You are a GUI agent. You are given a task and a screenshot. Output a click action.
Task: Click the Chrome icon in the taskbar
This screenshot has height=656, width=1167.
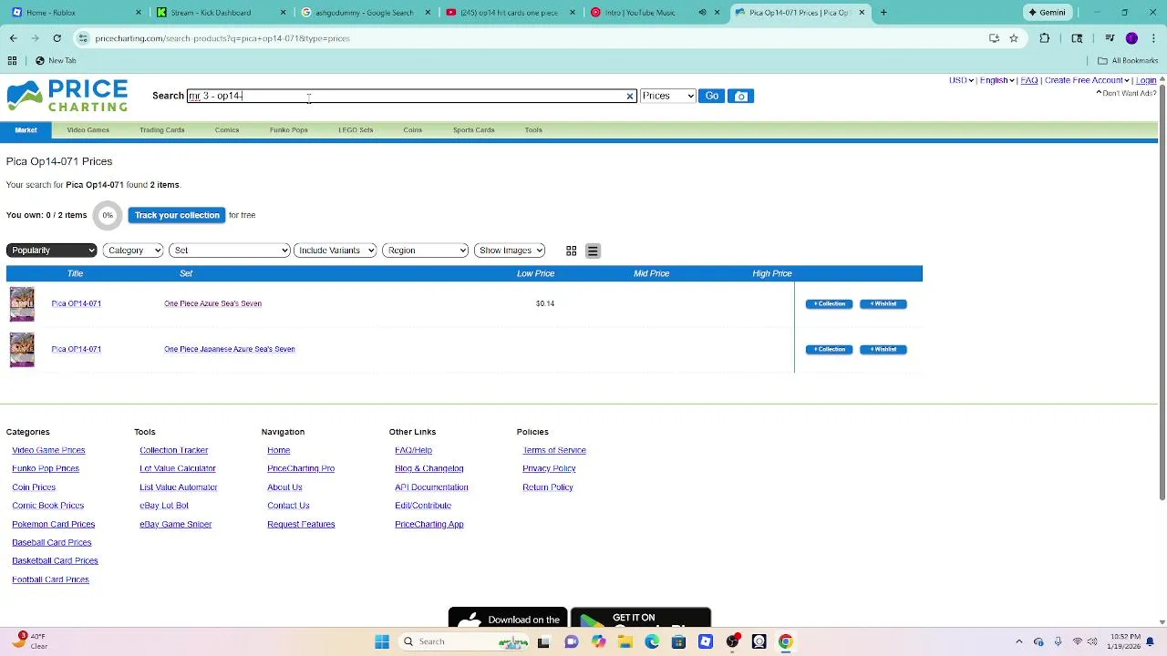pyautogui.click(x=785, y=641)
